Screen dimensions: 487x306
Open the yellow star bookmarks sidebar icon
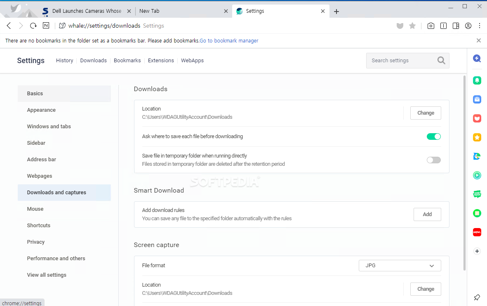coord(477,137)
